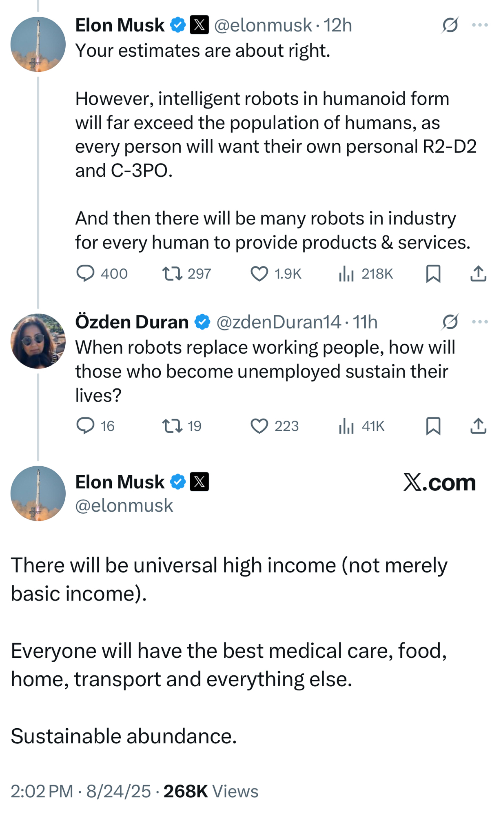
Task: Share Özden Duran's post
Action: coord(478,426)
